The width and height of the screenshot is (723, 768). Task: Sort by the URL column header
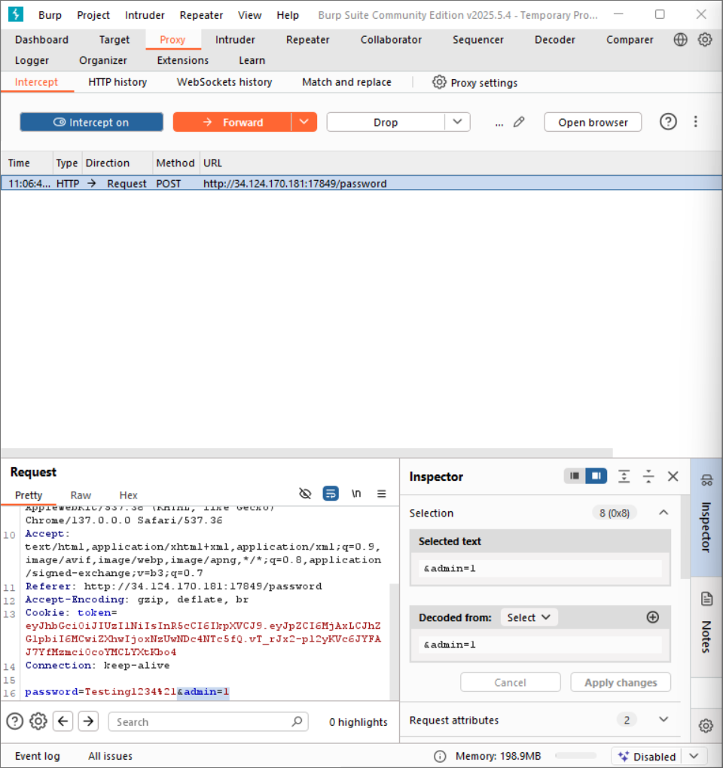coord(212,163)
